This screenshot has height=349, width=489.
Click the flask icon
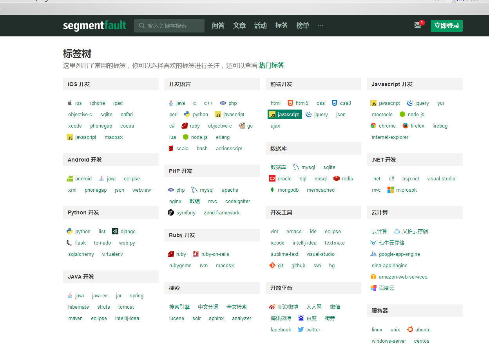click(70, 243)
